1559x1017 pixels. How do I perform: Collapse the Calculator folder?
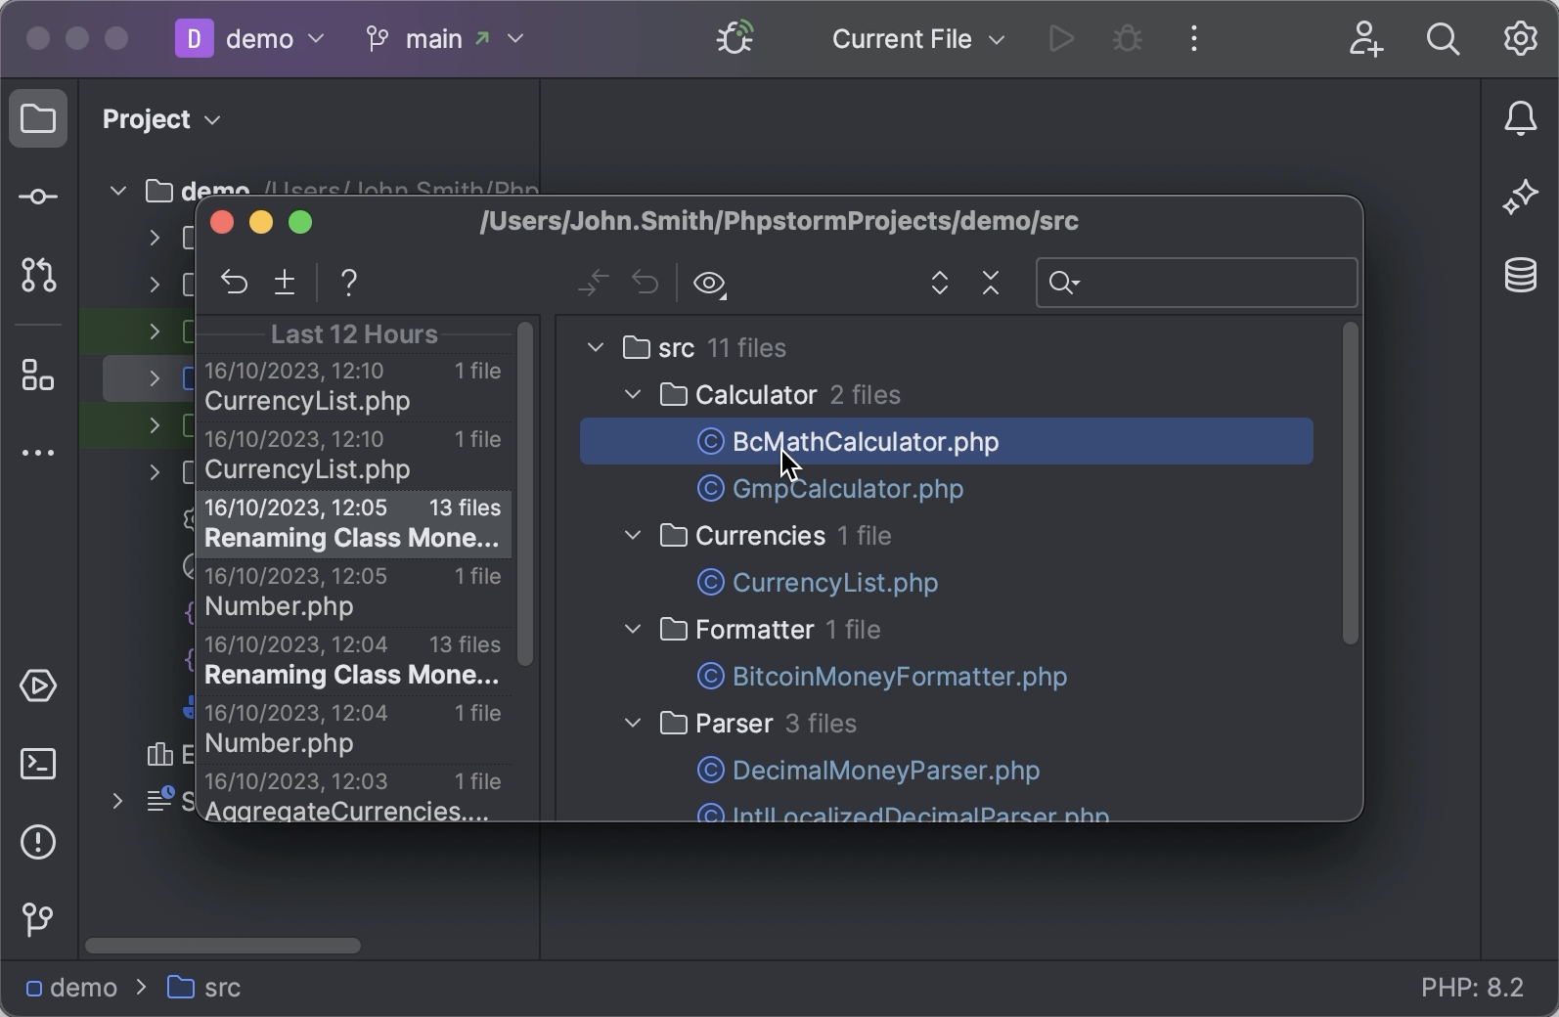coord(633,395)
